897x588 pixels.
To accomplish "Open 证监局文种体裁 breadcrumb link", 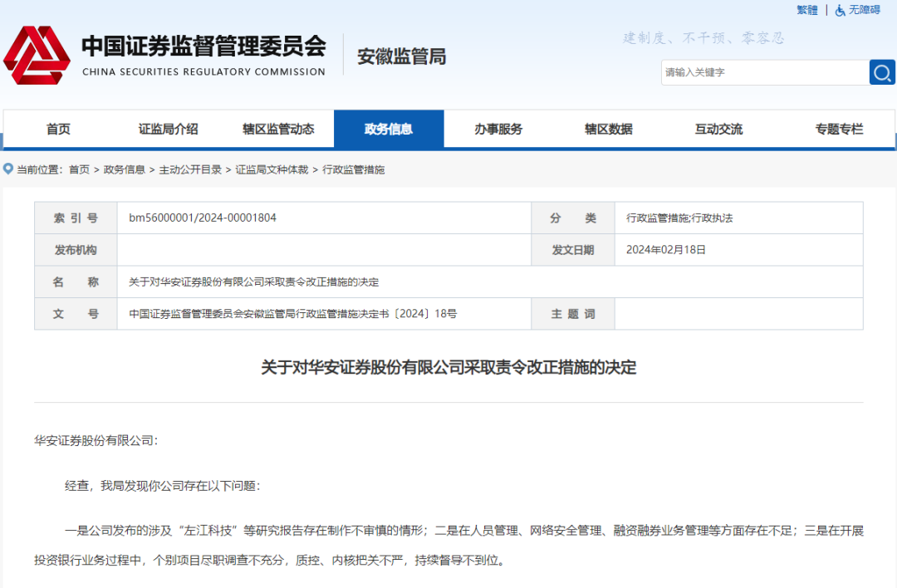I will (272, 170).
